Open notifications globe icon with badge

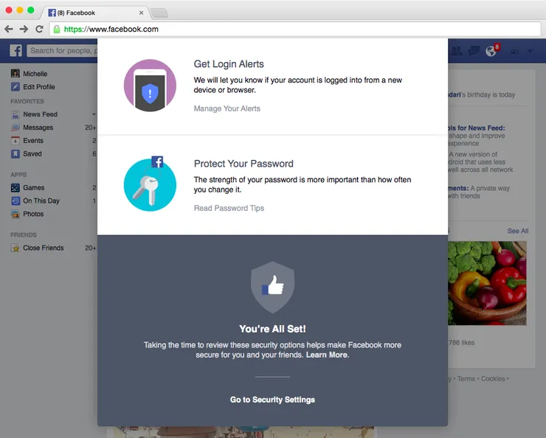click(491, 51)
